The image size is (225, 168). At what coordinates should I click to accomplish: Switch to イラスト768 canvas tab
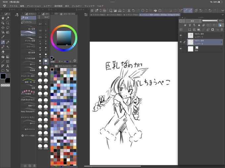click(98, 15)
